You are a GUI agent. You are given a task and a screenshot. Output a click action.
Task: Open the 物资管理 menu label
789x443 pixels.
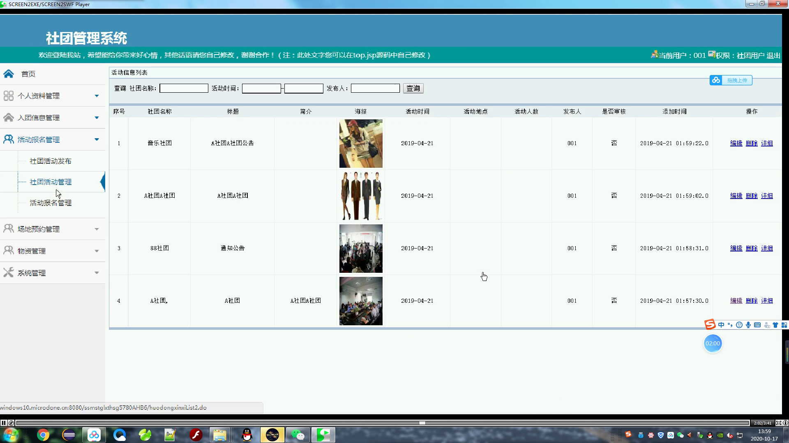(32, 251)
